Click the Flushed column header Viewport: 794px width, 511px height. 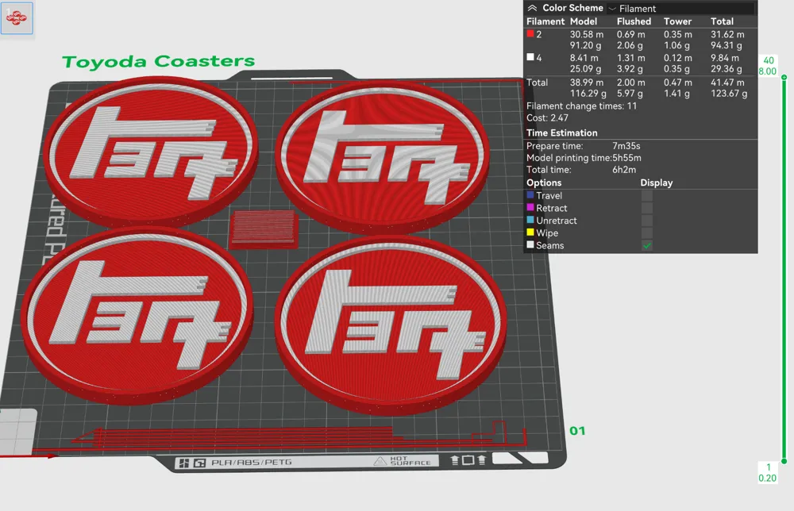point(634,21)
